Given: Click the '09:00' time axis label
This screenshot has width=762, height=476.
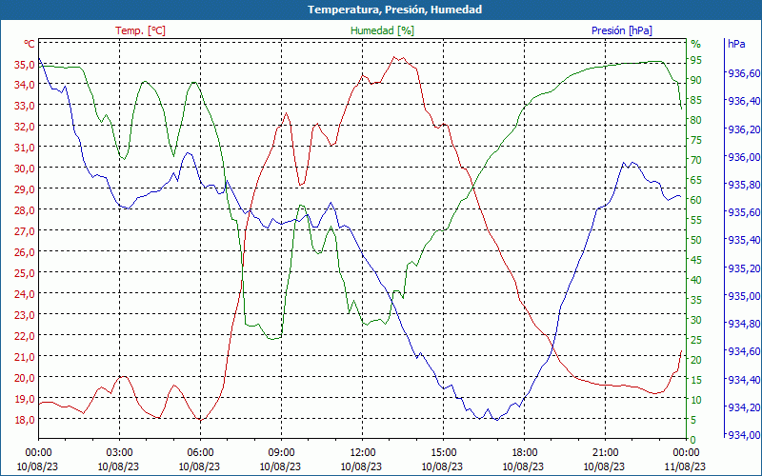Looking at the screenshot, I should coord(281,453).
